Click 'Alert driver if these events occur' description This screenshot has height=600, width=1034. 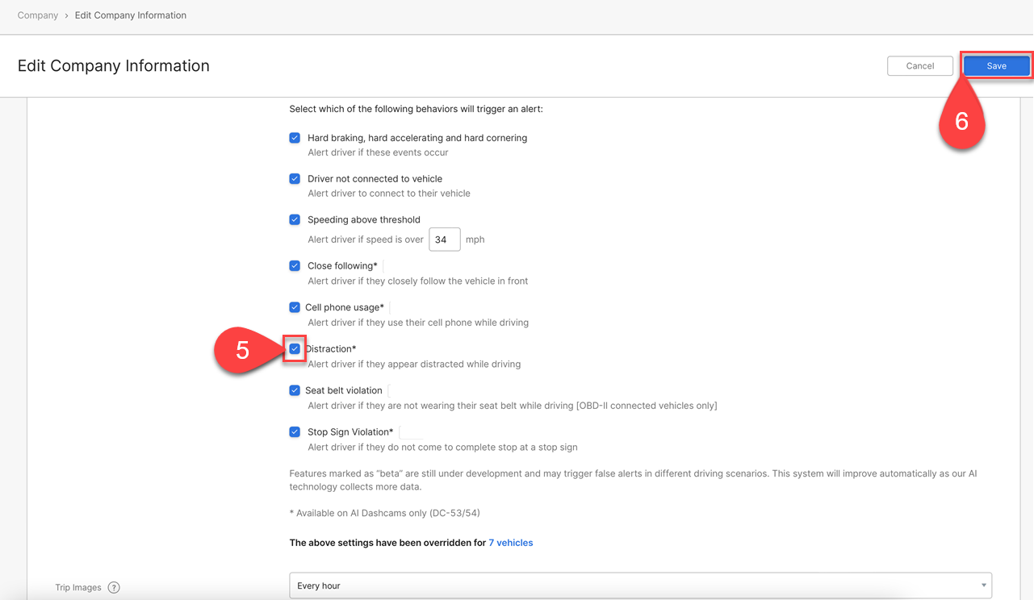click(378, 152)
